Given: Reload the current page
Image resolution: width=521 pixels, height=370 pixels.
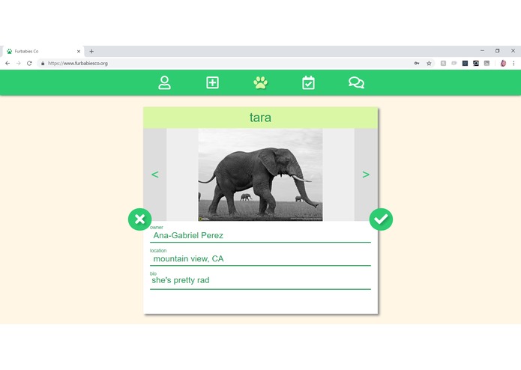Looking at the screenshot, I should 29,64.
